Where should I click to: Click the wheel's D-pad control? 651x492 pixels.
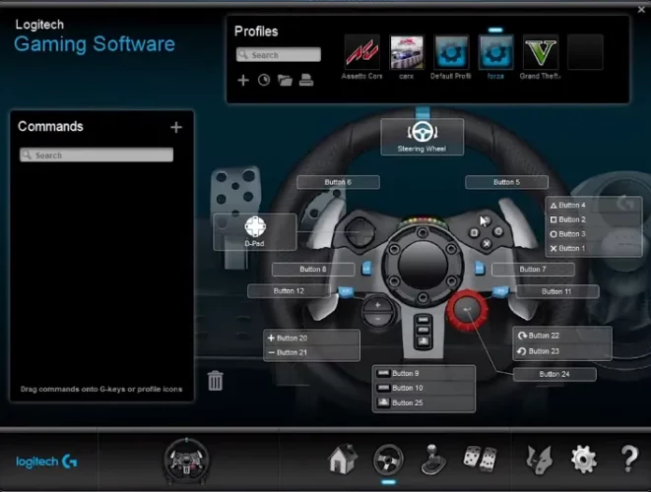(x=360, y=232)
